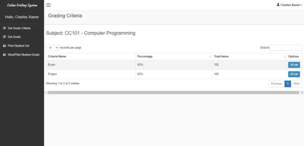Click the user profile icon beside Charles Xavier
304x146 pixels.
pos(278,5)
